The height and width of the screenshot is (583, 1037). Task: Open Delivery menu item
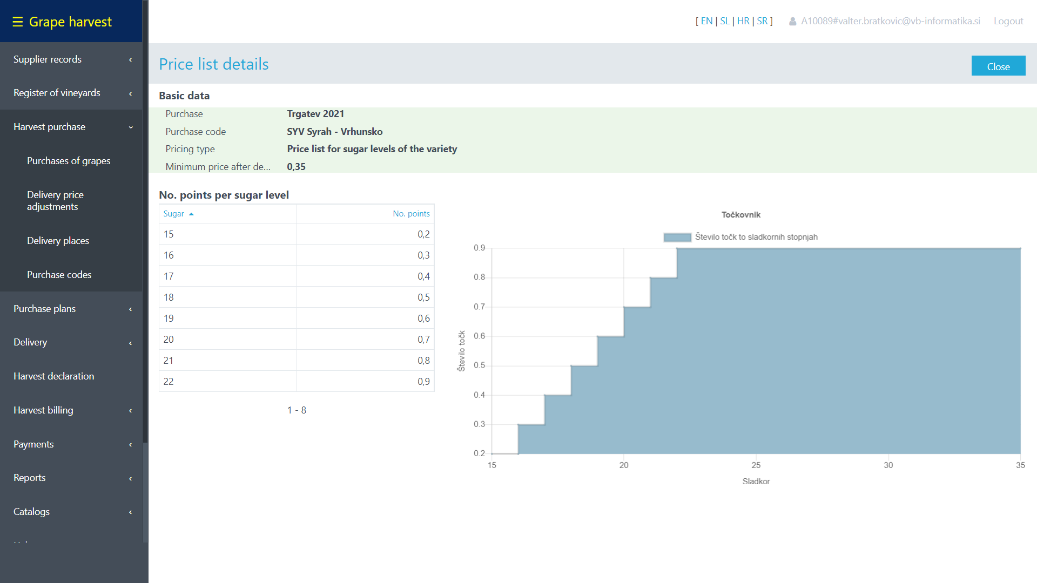pos(71,342)
